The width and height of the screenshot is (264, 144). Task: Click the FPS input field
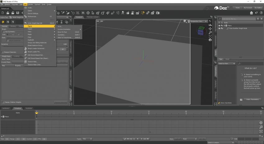44,139
